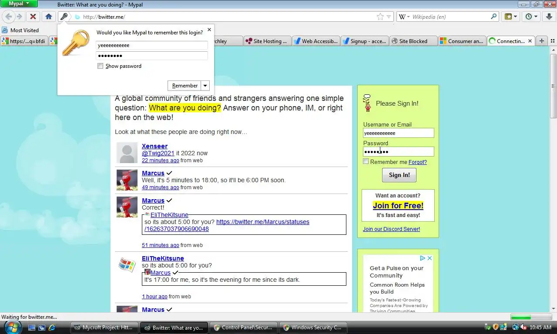557x334 pixels.
Task: Open the Mypal application menu
Action: click(19, 3)
